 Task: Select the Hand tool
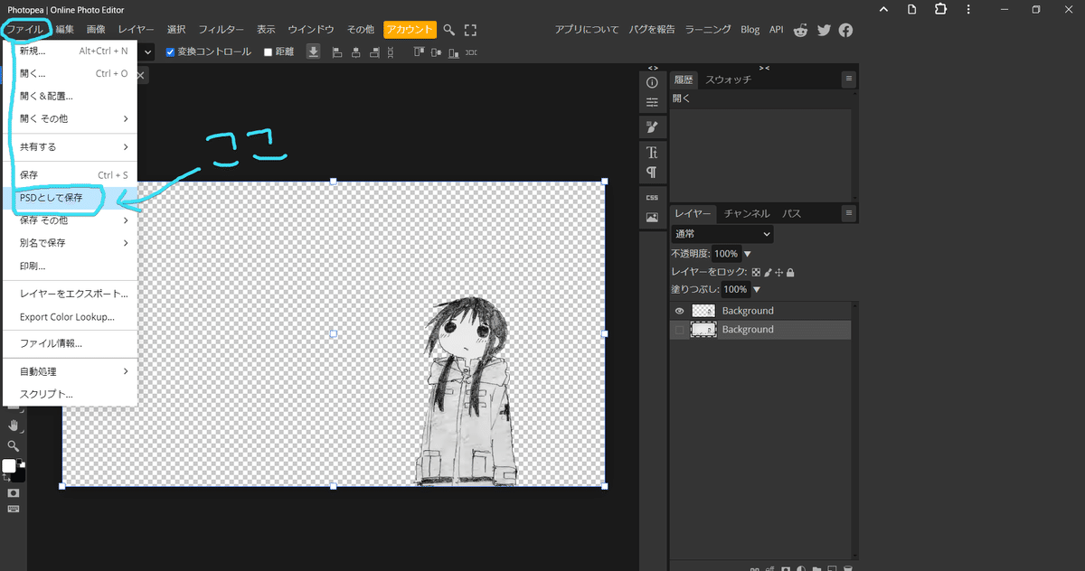13,426
